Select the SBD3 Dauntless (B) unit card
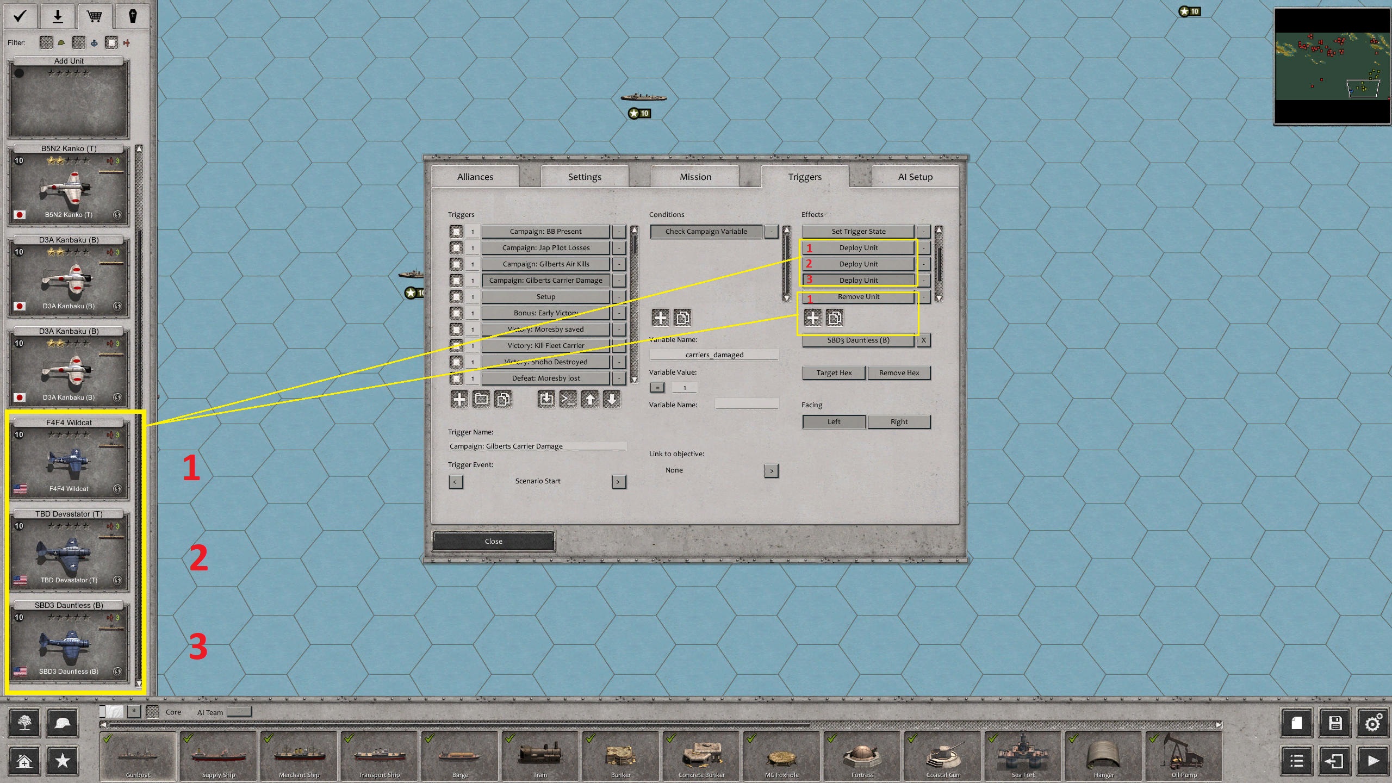The height and width of the screenshot is (783, 1392). click(69, 642)
